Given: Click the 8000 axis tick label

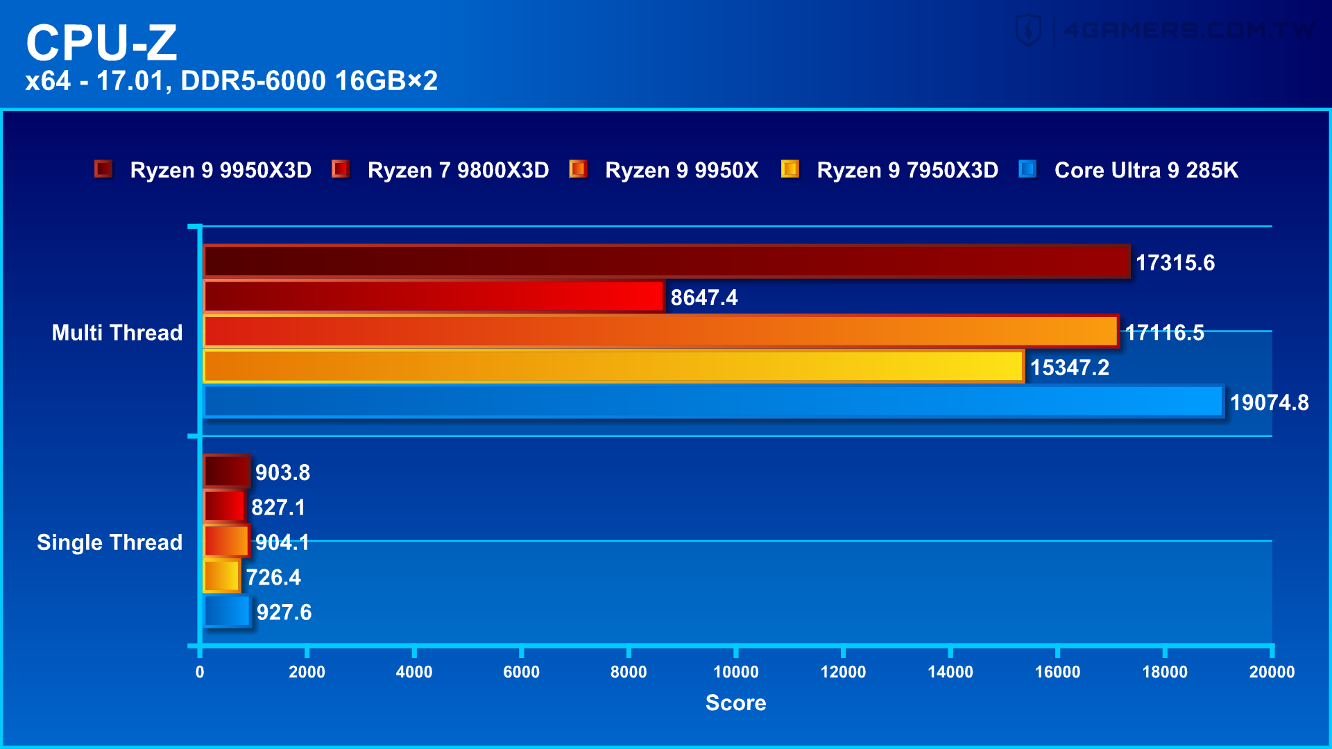Looking at the screenshot, I should 629,671.
